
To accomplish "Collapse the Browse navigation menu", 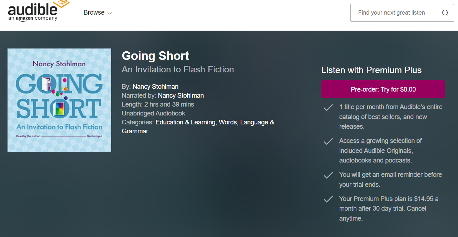I will (98, 12).
